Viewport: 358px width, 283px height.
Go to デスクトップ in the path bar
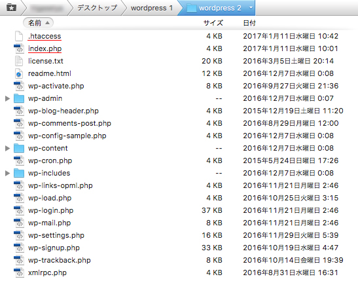[x=98, y=8]
